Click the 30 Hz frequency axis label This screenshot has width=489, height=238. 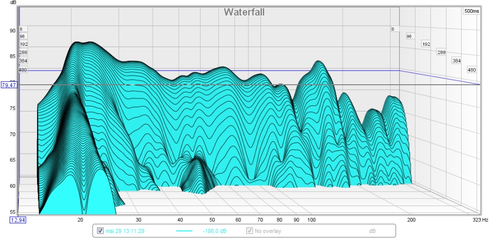tap(139, 220)
